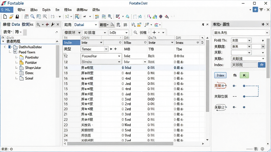
Task: Click the red and blue calendar icon in table toolbar
Action: coord(156,25)
